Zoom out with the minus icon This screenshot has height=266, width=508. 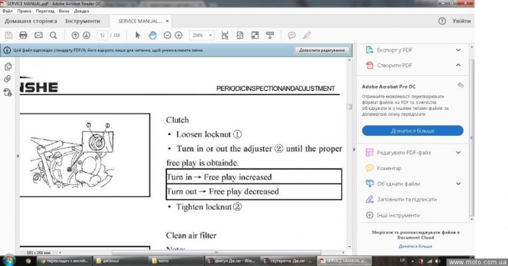click(x=167, y=35)
